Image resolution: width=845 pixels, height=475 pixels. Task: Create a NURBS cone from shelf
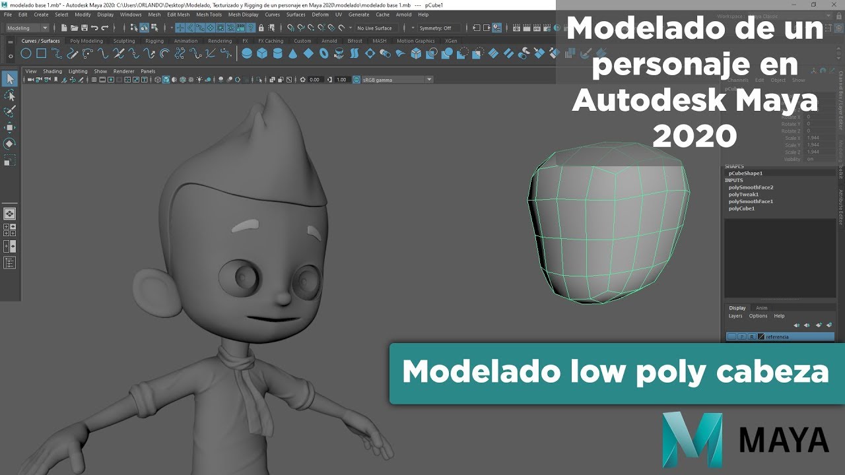coord(292,53)
